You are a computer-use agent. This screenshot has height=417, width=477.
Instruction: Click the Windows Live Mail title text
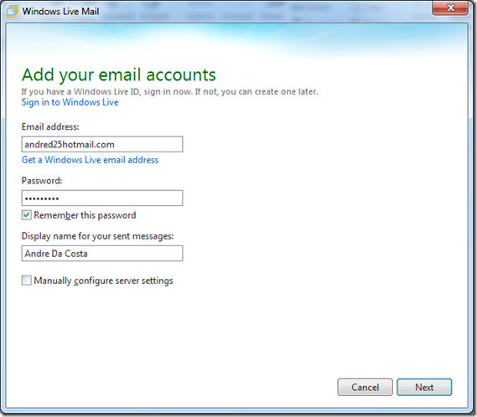click(60, 11)
